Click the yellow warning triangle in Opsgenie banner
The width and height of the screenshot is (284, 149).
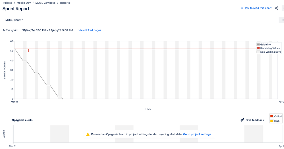(88, 134)
